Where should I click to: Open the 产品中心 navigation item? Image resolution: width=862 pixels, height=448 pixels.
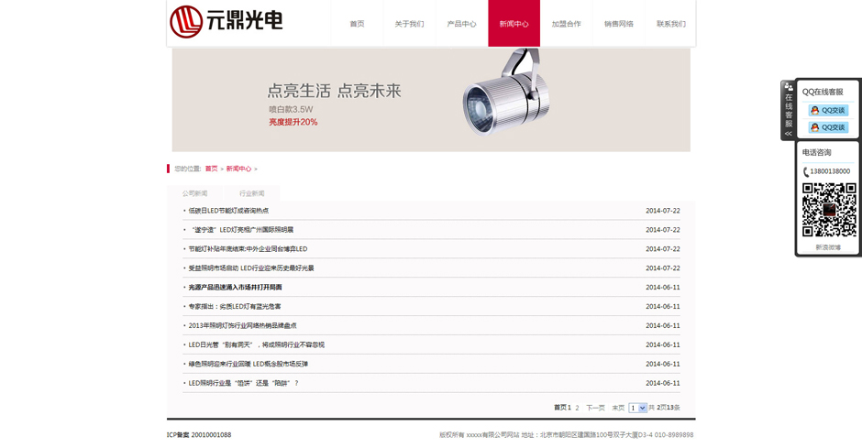pyautogui.click(x=462, y=24)
